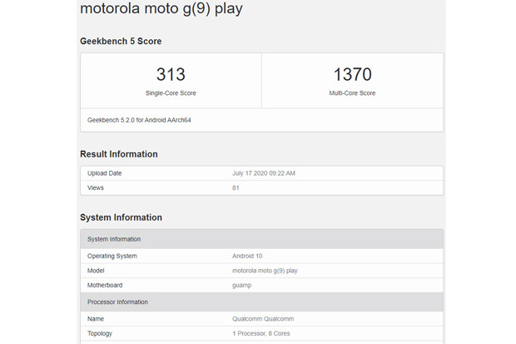Viewport: 516px width, 344px height.
Task: Select the date 'July 17 2020 09:22 AM'
Action: (264, 173)
